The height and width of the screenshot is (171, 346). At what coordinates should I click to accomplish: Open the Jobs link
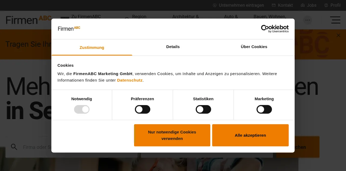click(312, 5)
